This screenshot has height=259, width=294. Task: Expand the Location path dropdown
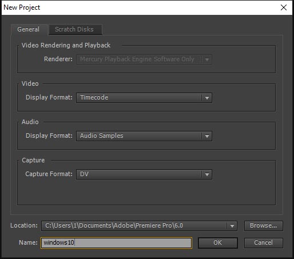139,226
